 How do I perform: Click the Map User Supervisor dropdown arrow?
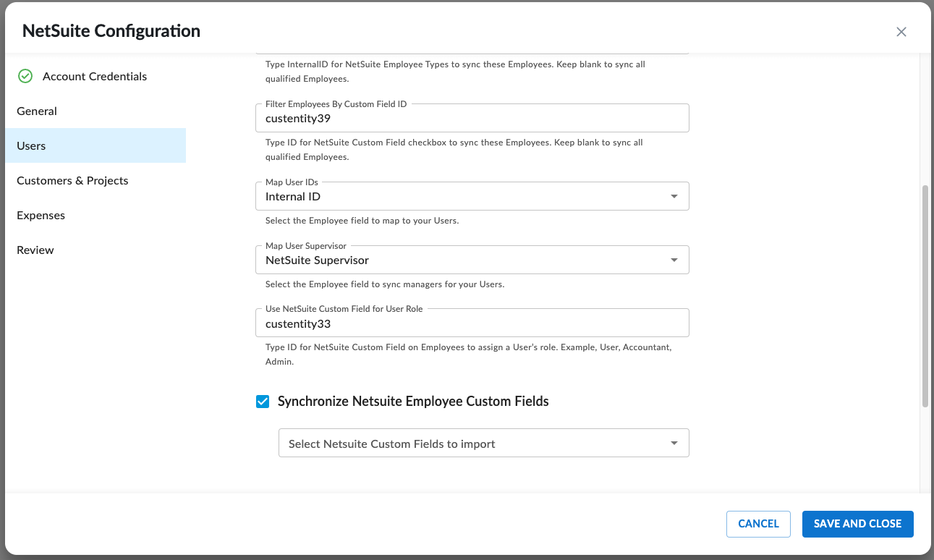[x=674, y=260]
